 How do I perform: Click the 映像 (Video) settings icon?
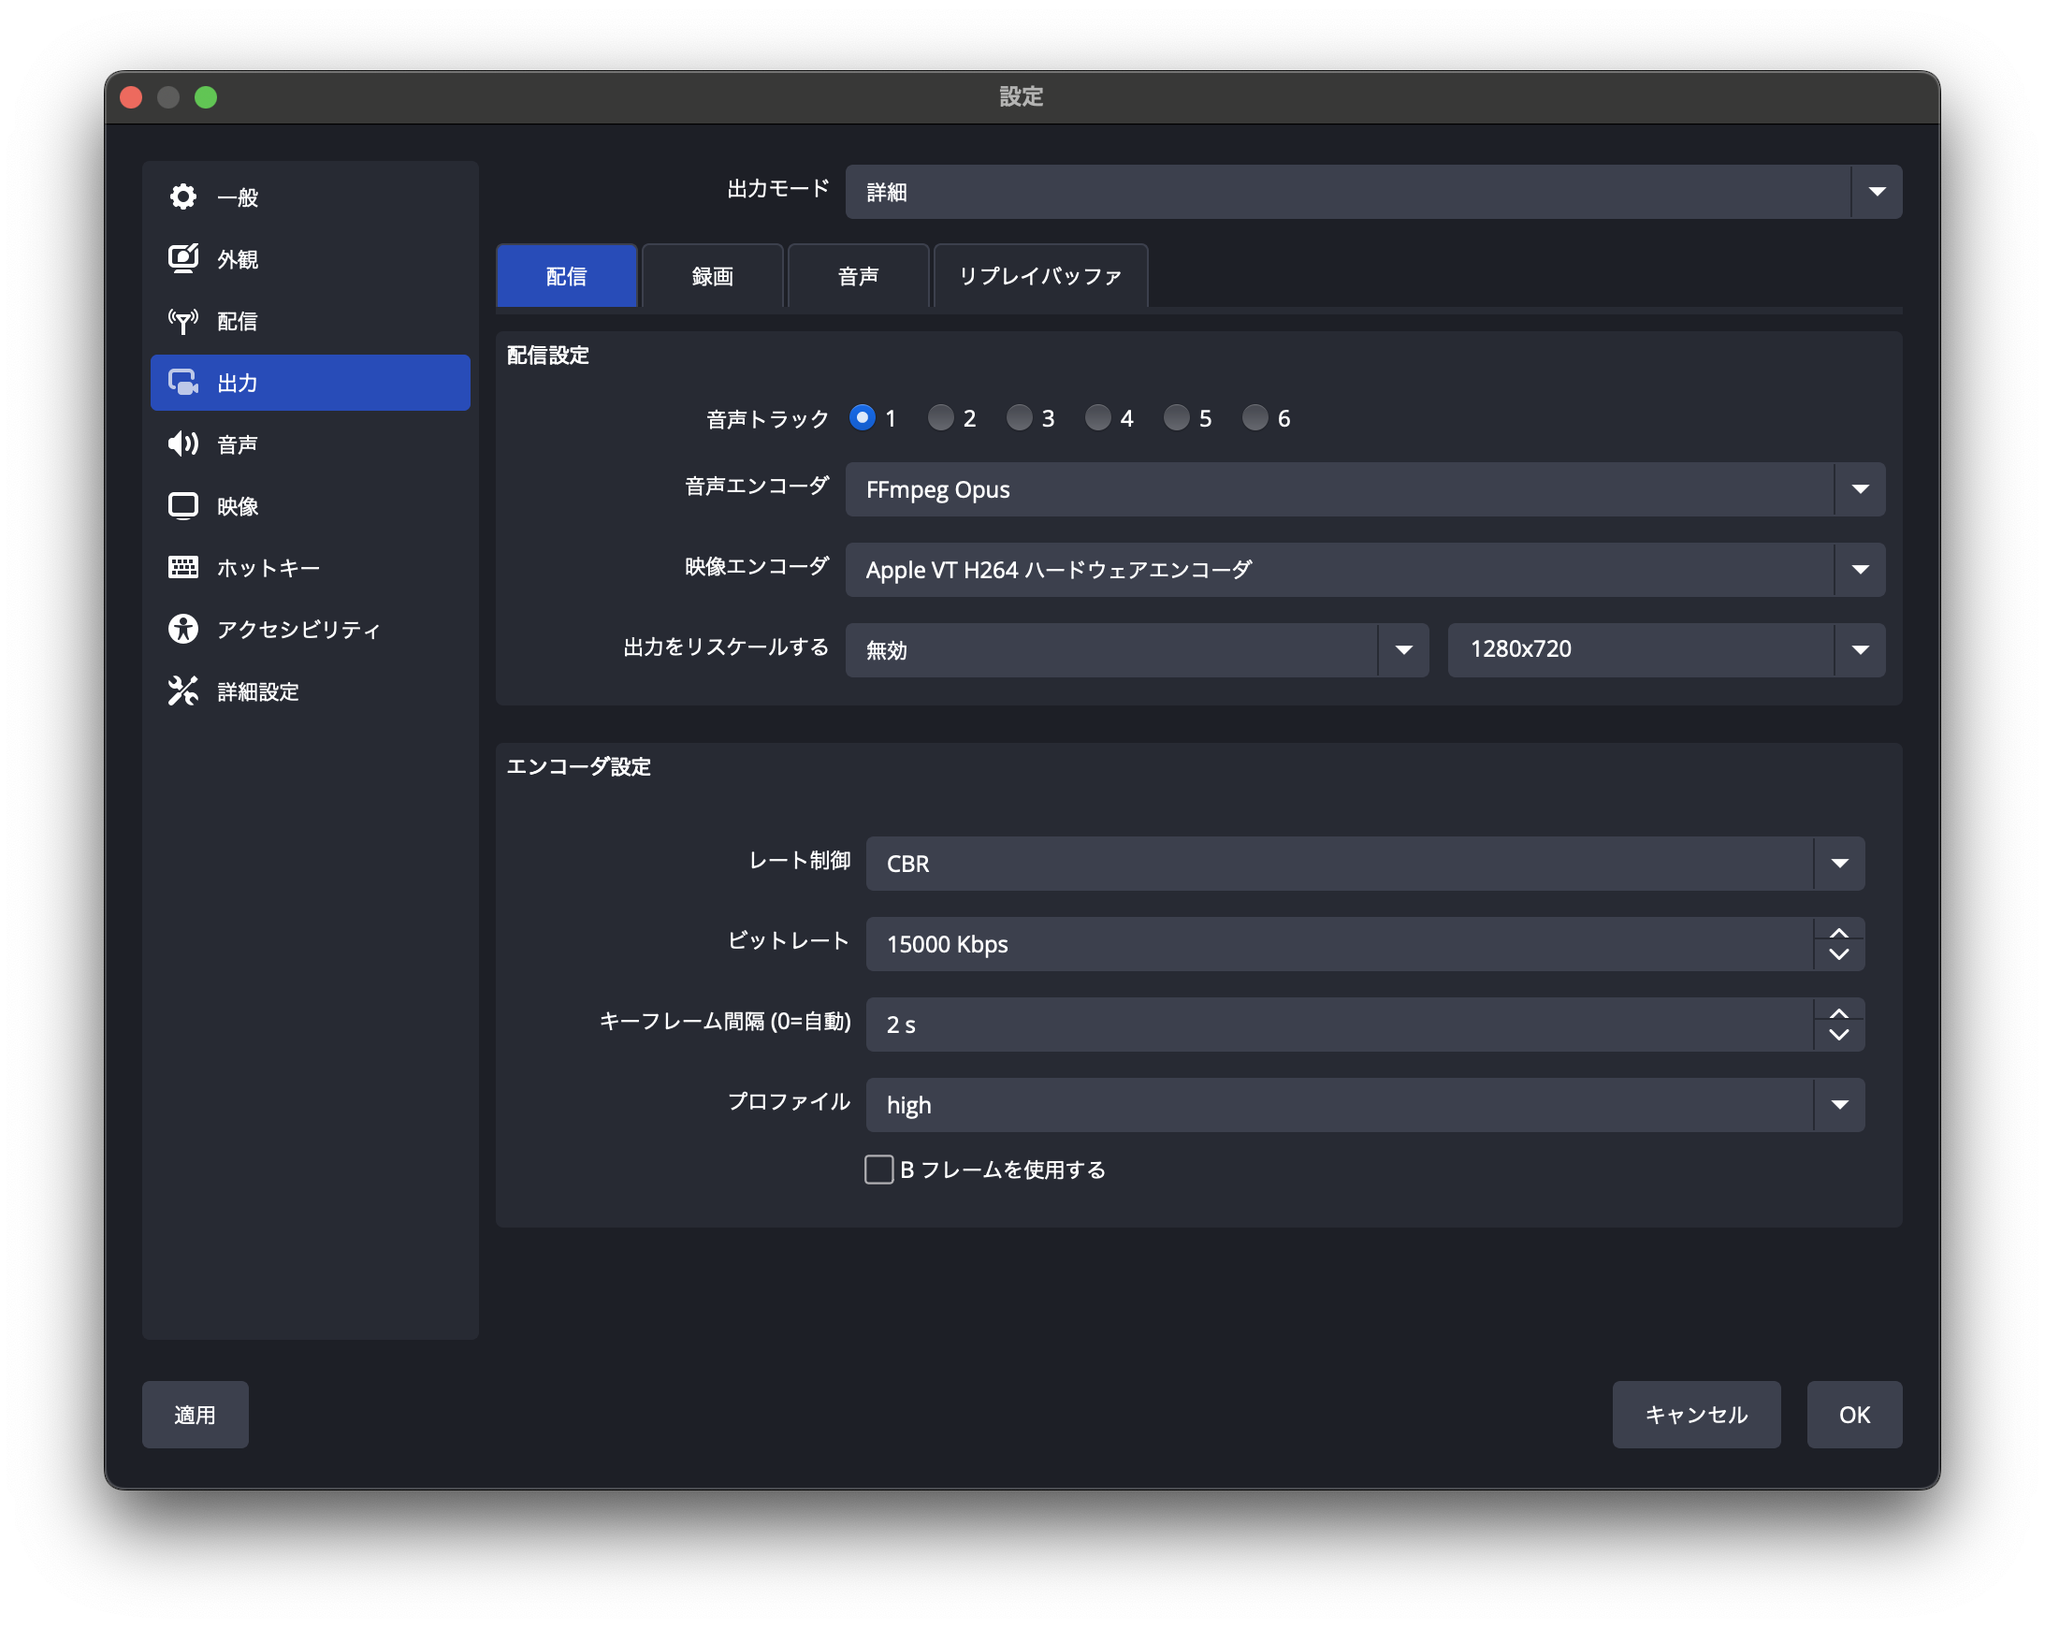pyautogui.click(x=181, y=505)
